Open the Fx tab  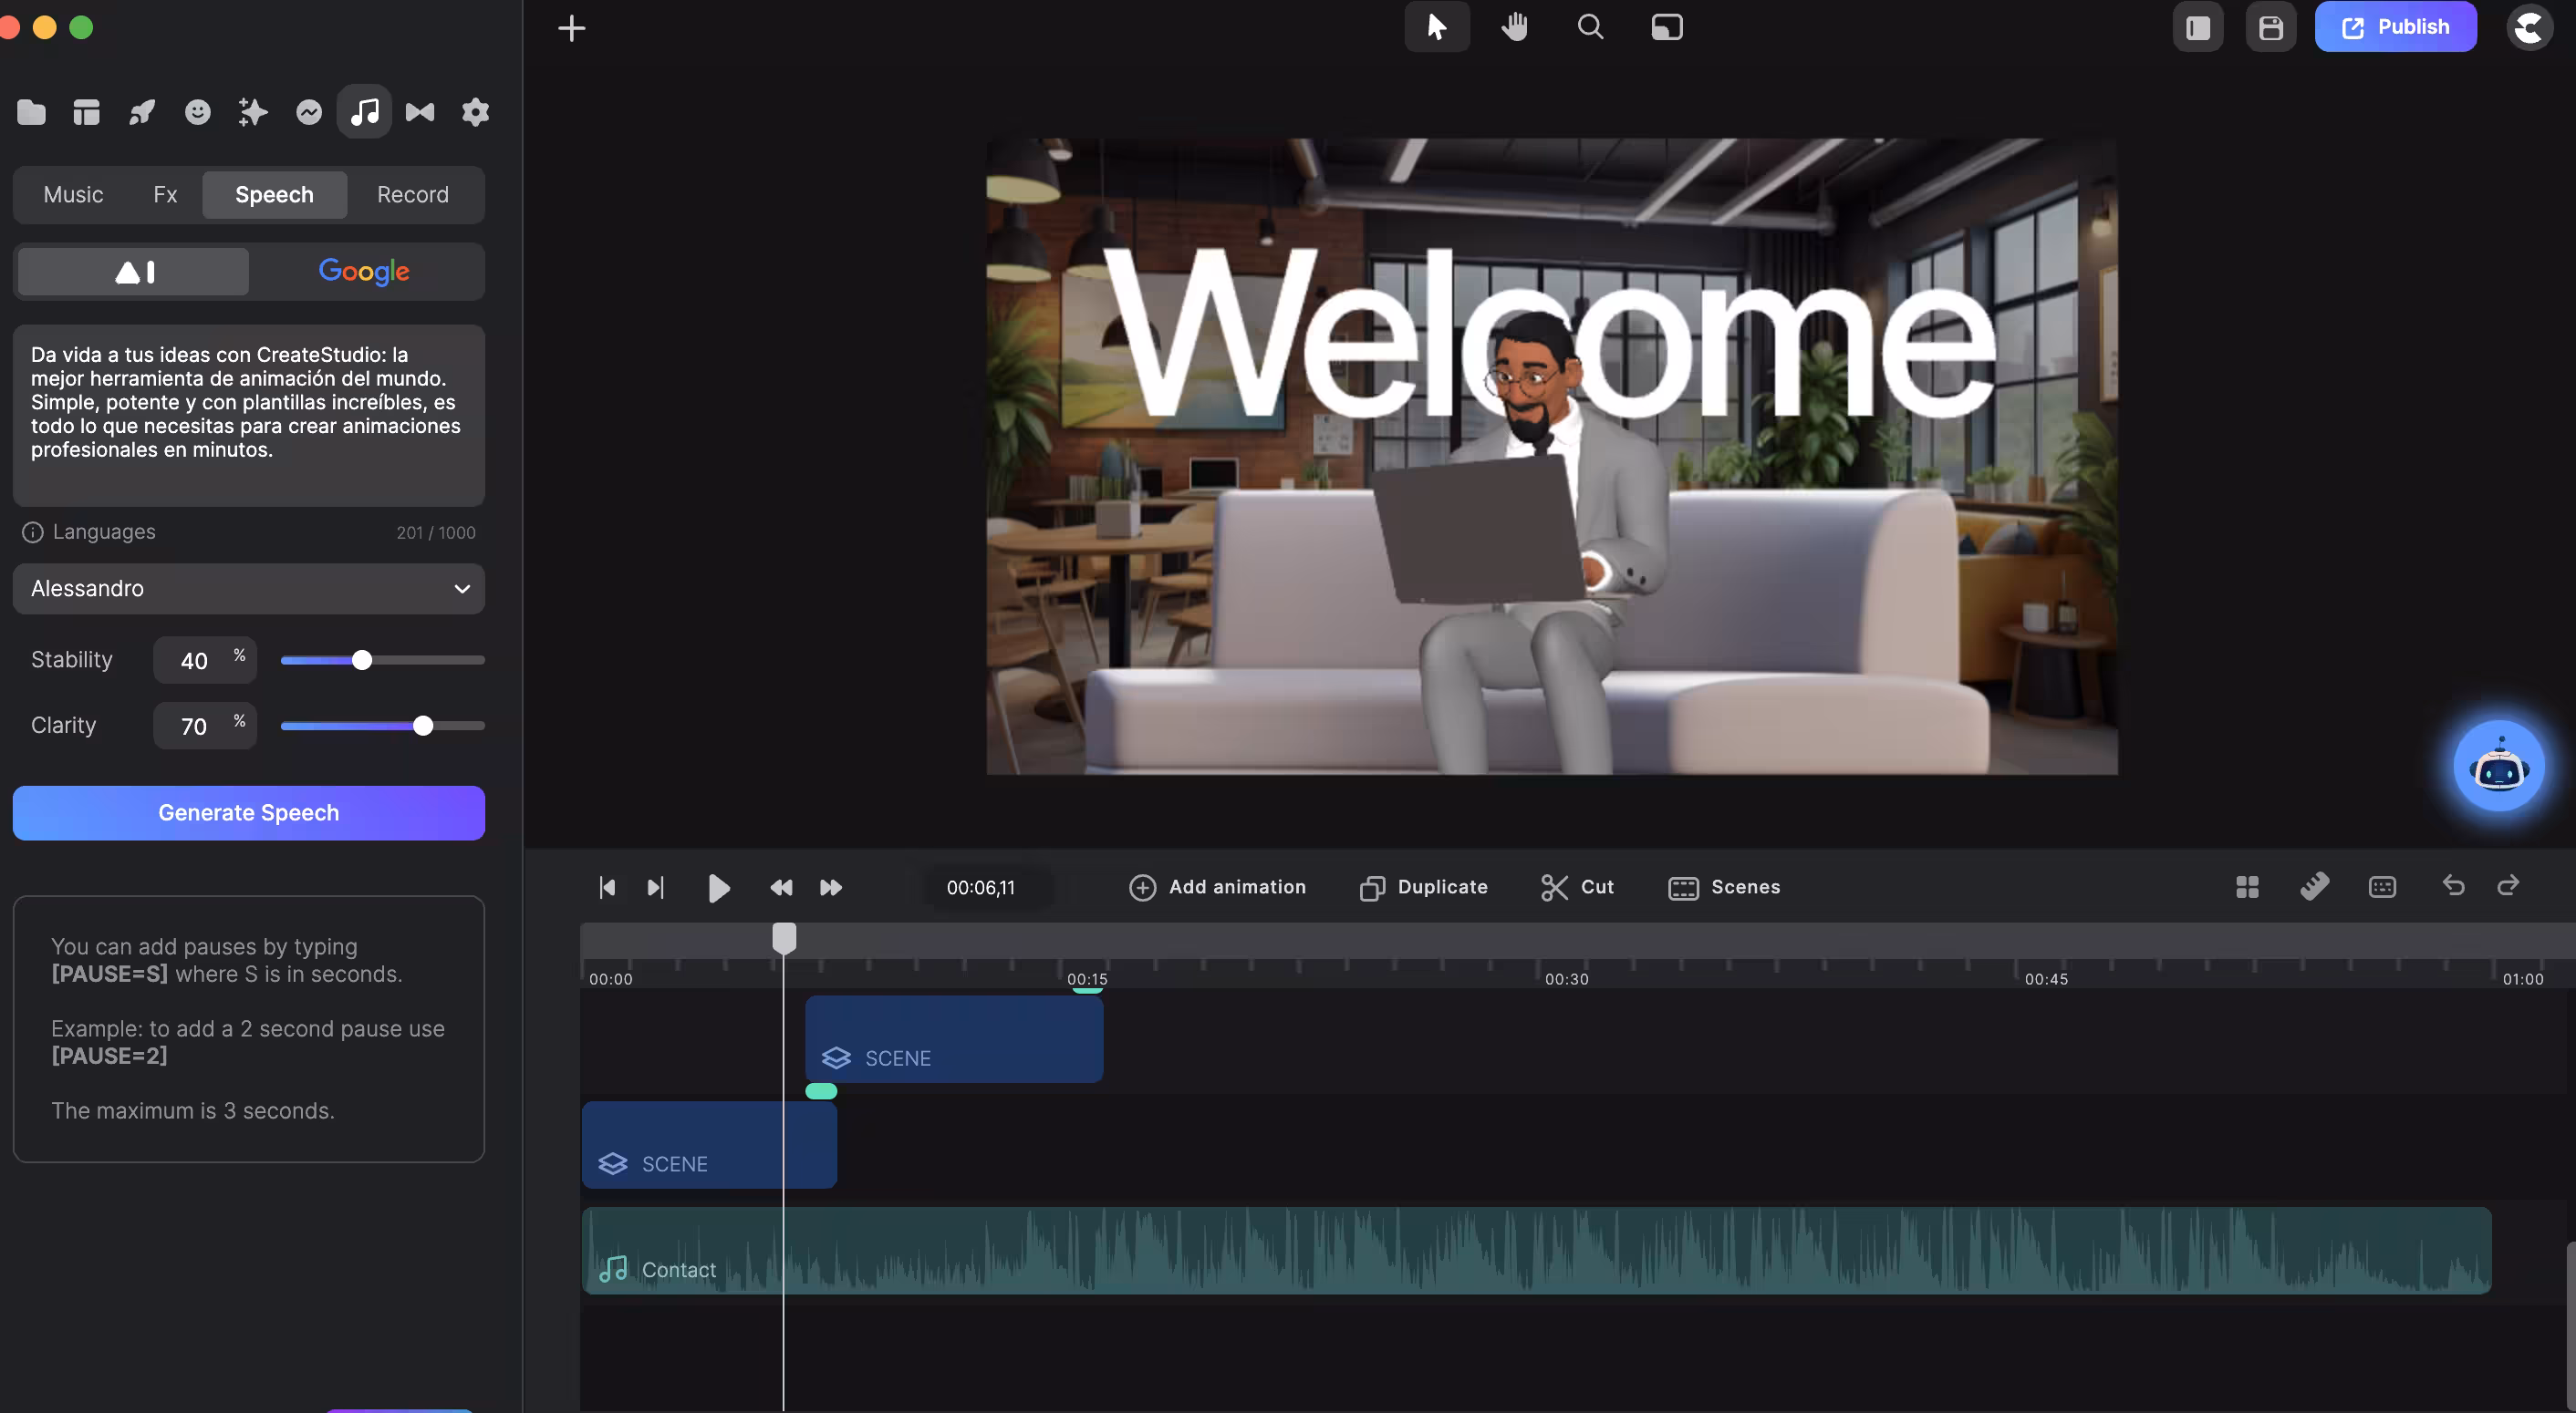[165, 195]
